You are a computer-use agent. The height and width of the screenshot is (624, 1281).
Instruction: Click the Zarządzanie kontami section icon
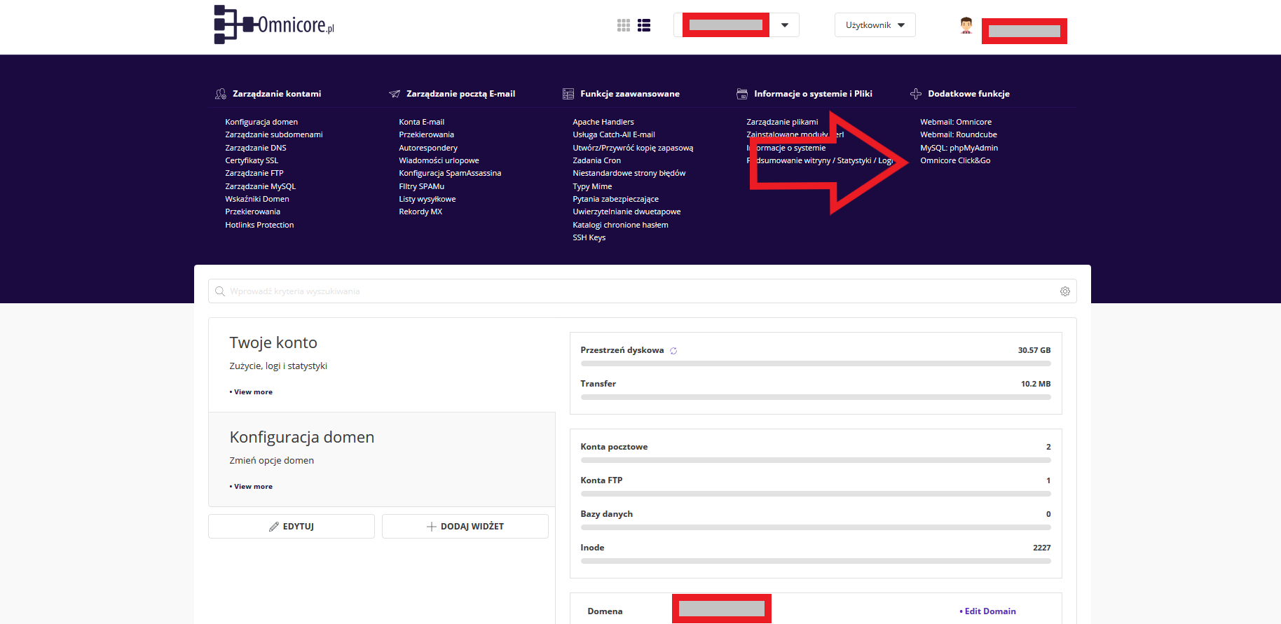pyautogui.click(x=221, y=94)
